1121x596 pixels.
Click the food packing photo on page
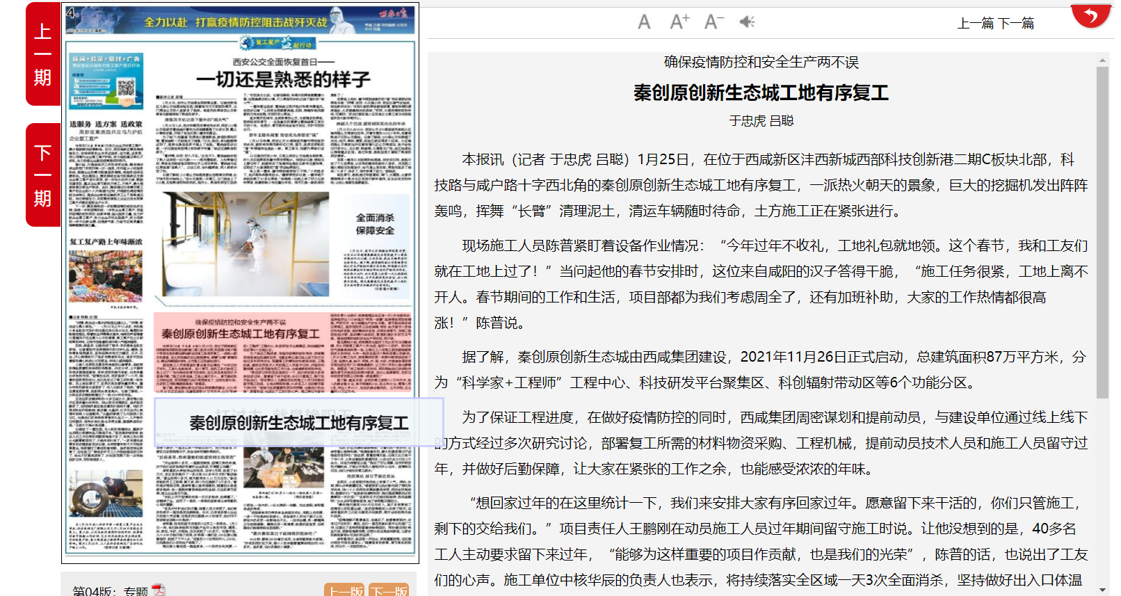click(x=284, y=468)
